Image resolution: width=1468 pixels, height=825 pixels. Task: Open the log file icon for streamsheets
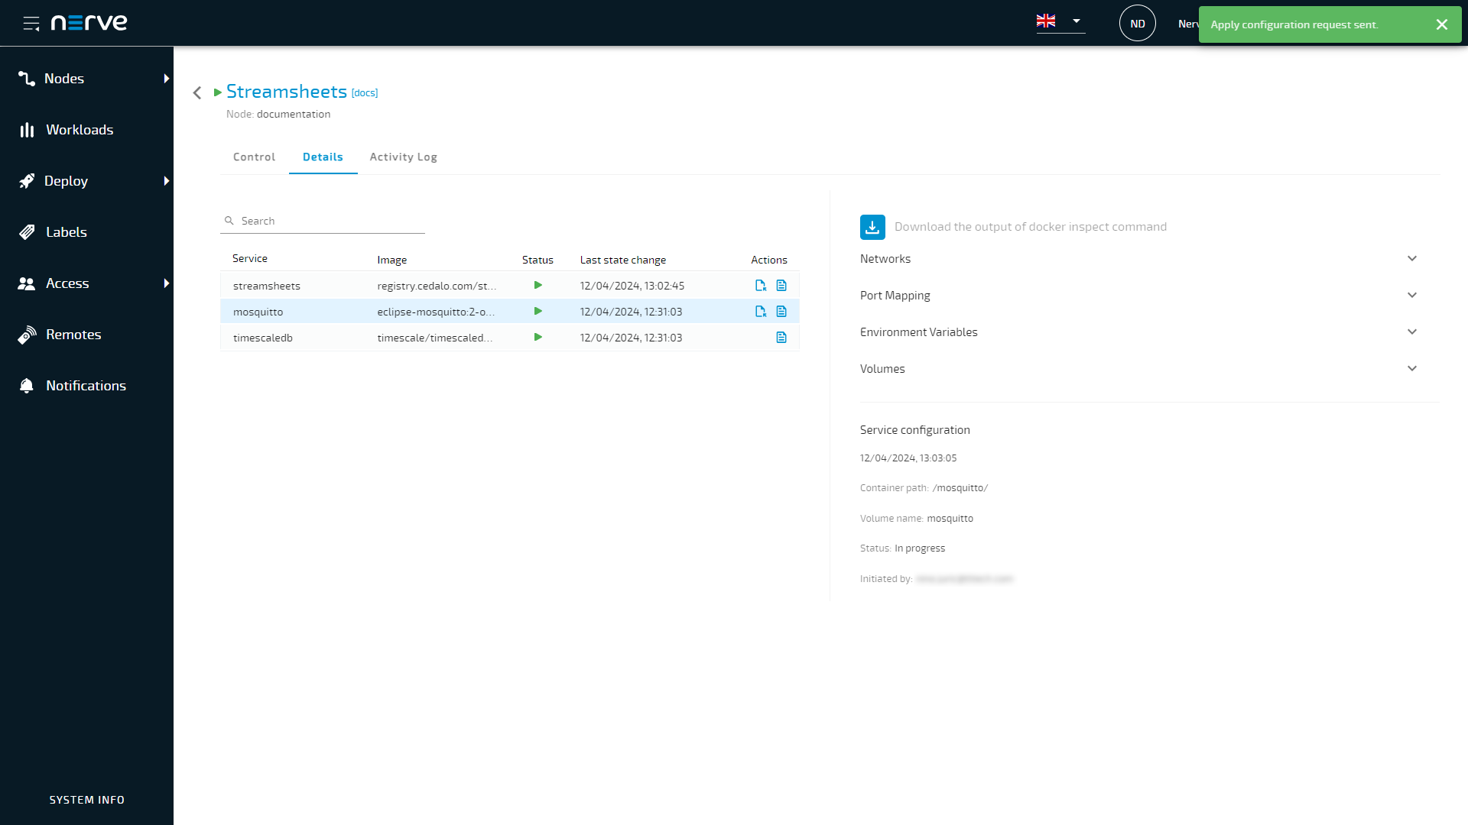click(x=781, y=286)
